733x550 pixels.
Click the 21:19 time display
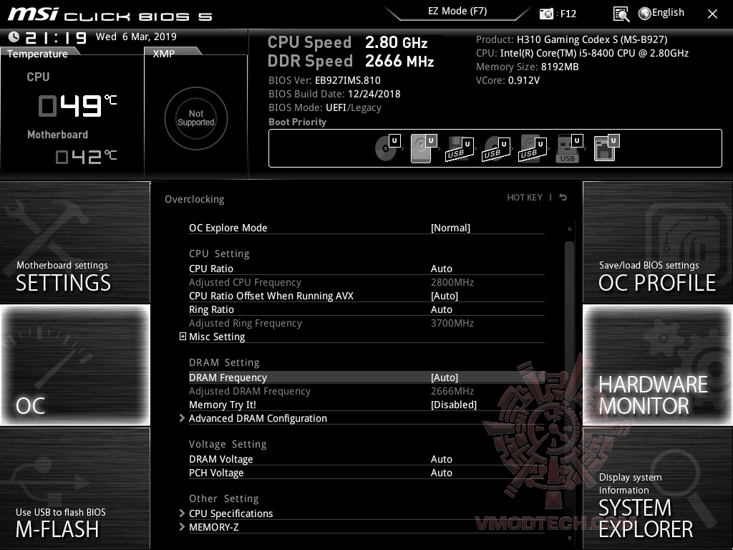point(56,37)
